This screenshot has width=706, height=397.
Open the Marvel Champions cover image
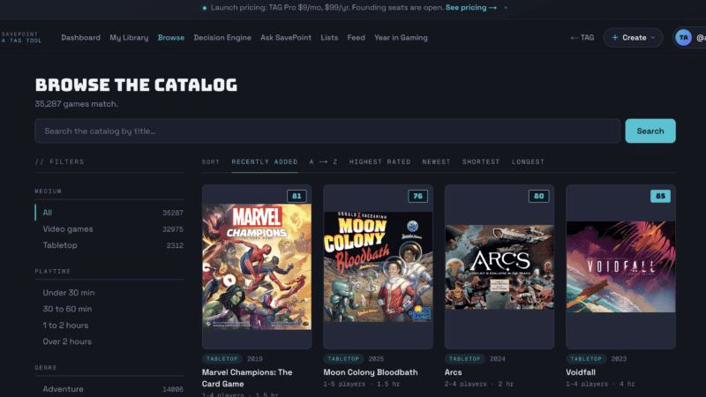tap(257, 267)
